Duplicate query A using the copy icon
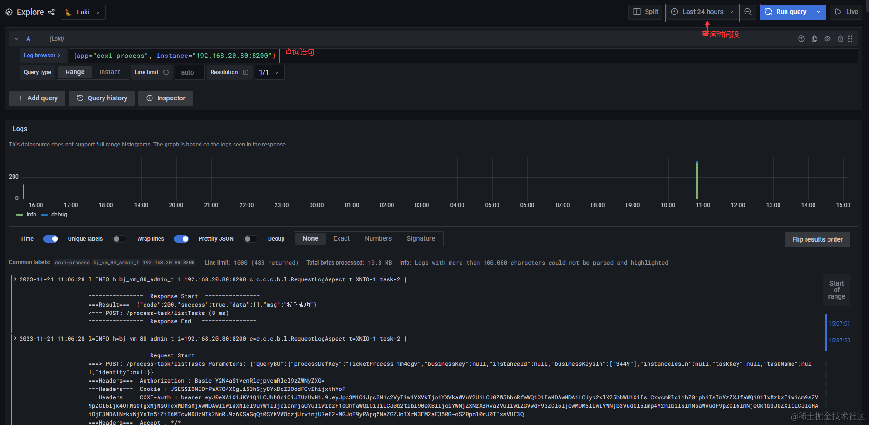The image size is (869, 425). click(814, 39)
